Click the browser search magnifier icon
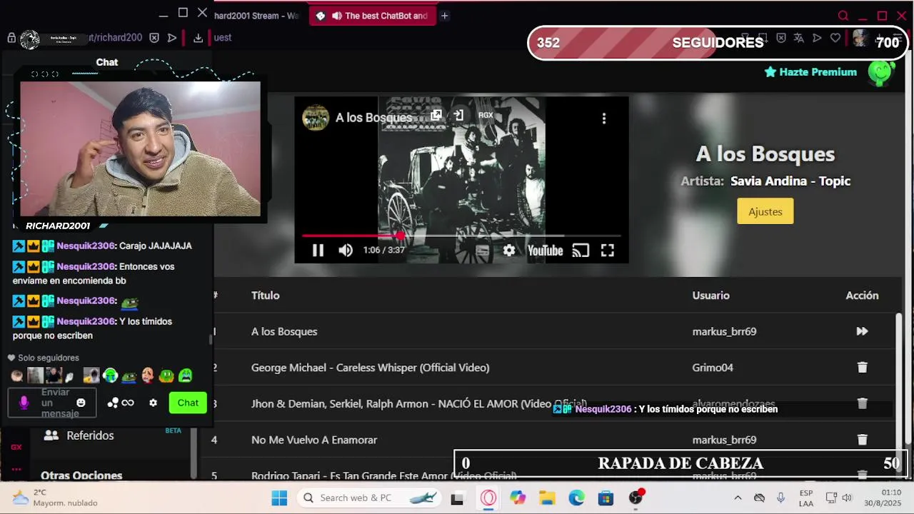 point(843,16)
